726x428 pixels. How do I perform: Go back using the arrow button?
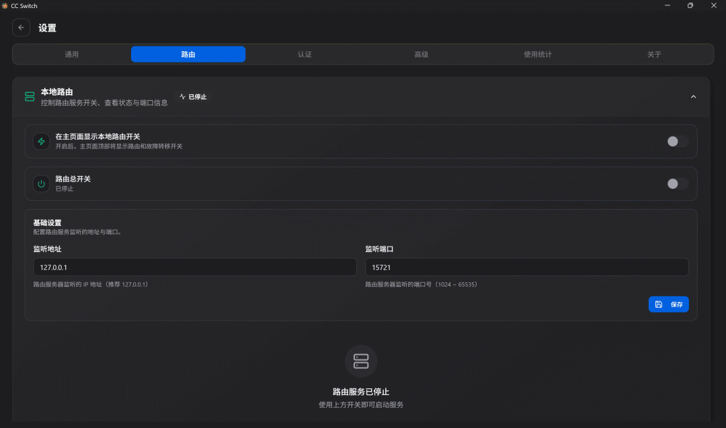[x=21, y=28]
